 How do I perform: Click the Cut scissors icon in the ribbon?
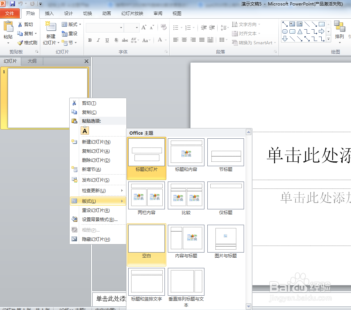[20, 25]
